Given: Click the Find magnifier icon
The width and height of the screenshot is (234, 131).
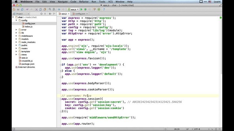Looking at the screenshot, I should tap(50, 9).
